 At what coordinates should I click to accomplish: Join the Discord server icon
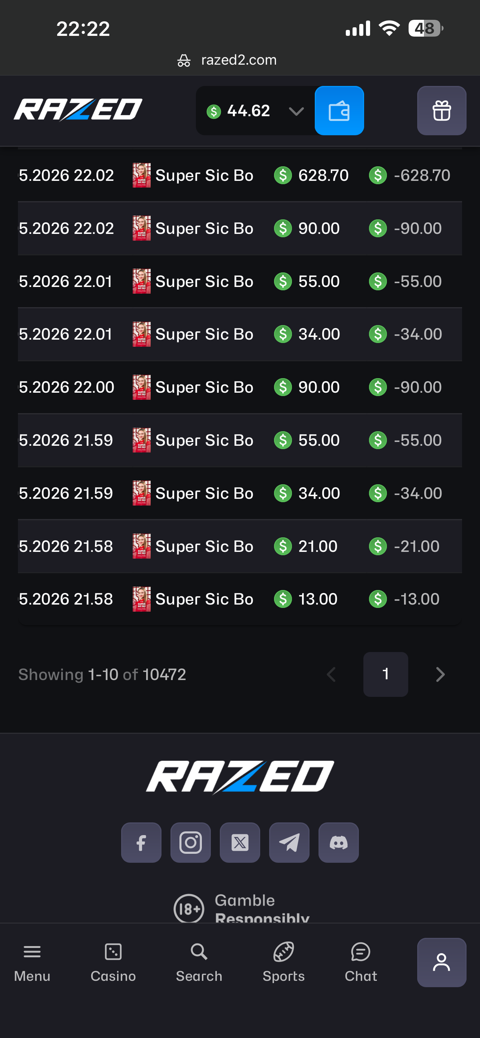pos(339,843)
